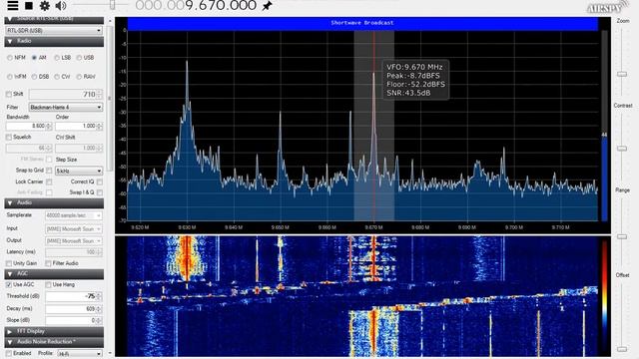Increase the Bandwidth stepper value
The width and height of the screenshot is (639, 359).
49,124
